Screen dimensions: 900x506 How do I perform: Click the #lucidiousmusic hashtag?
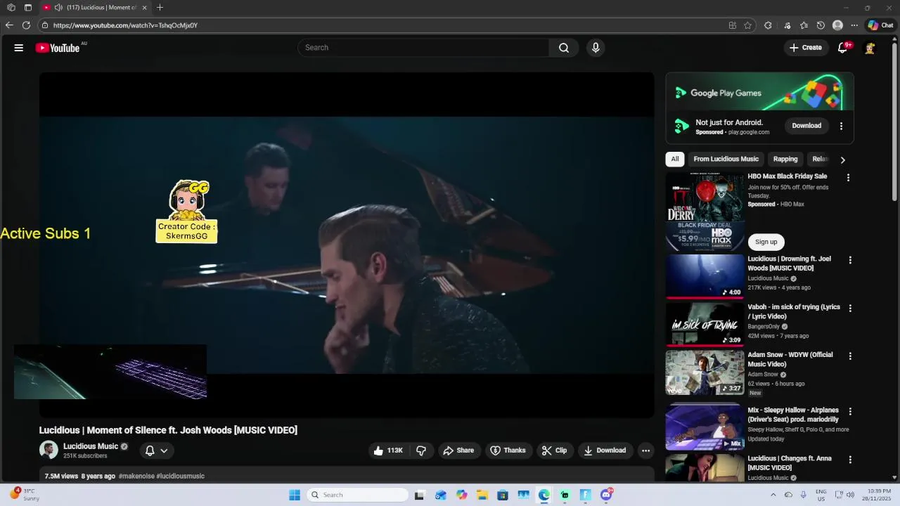pyautogui.click(x=180, y=476)
